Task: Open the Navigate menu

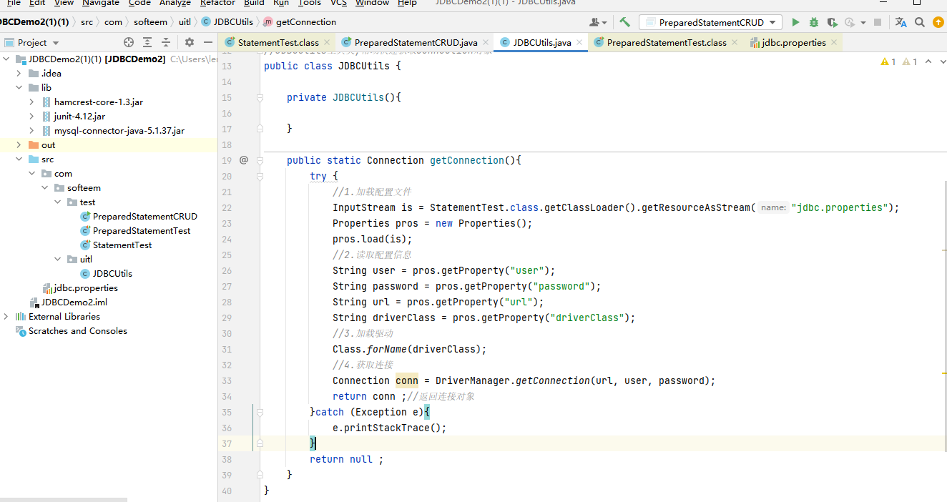Action: pos(100,3)
